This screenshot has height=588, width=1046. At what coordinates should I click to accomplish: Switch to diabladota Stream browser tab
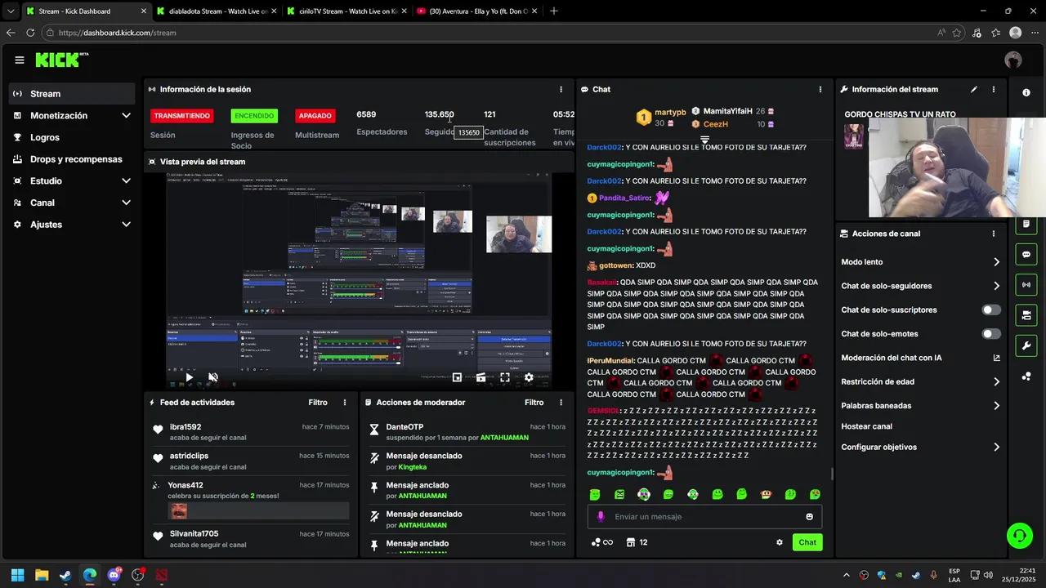pyautogui.click(x=217, y=11)
